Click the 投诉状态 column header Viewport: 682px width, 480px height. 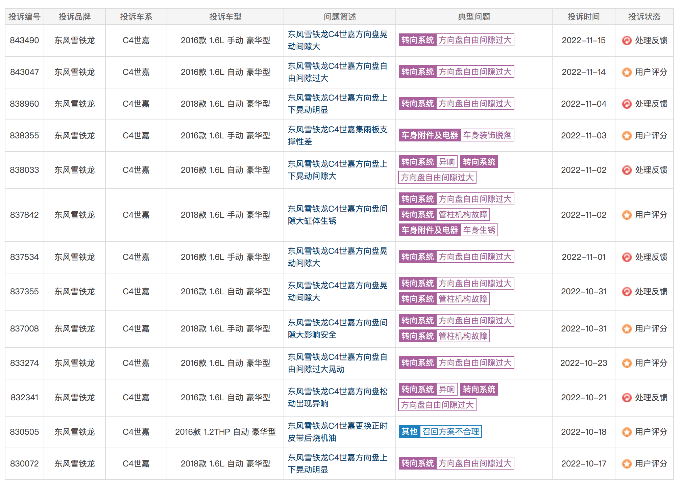click(644, 17)
